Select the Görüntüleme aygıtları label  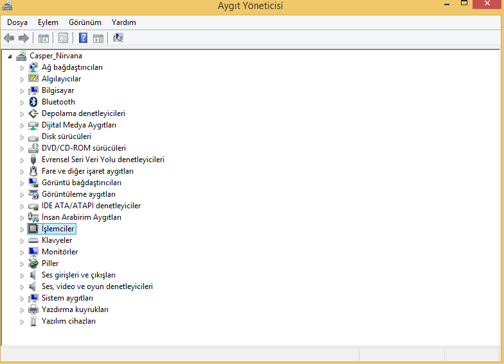(78, 194)
